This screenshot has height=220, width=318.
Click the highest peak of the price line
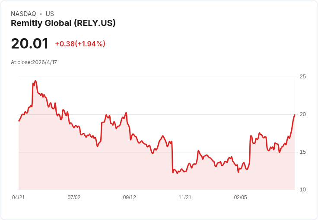(35, 81)
